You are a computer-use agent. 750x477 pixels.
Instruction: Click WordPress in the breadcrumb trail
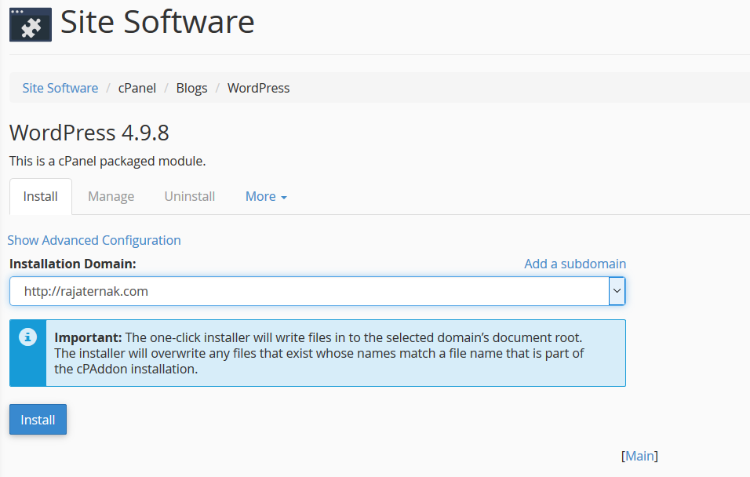click(x=258, y=88)
